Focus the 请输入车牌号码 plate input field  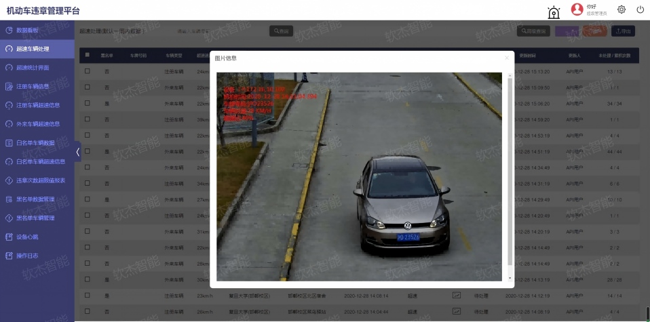[218, 31]
